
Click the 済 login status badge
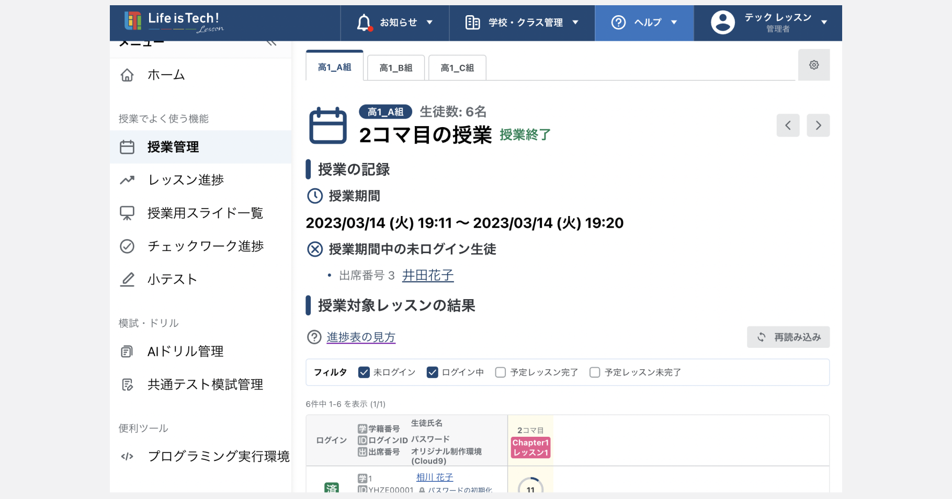tap(332, 488)
